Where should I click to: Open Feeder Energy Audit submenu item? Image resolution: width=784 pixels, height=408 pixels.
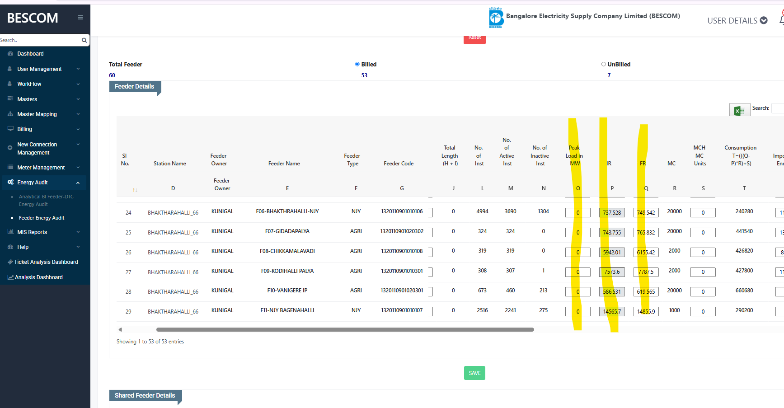[42, 218]
